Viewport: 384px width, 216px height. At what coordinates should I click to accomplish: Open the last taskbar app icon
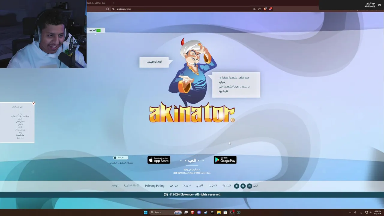[x=238, y=212]
